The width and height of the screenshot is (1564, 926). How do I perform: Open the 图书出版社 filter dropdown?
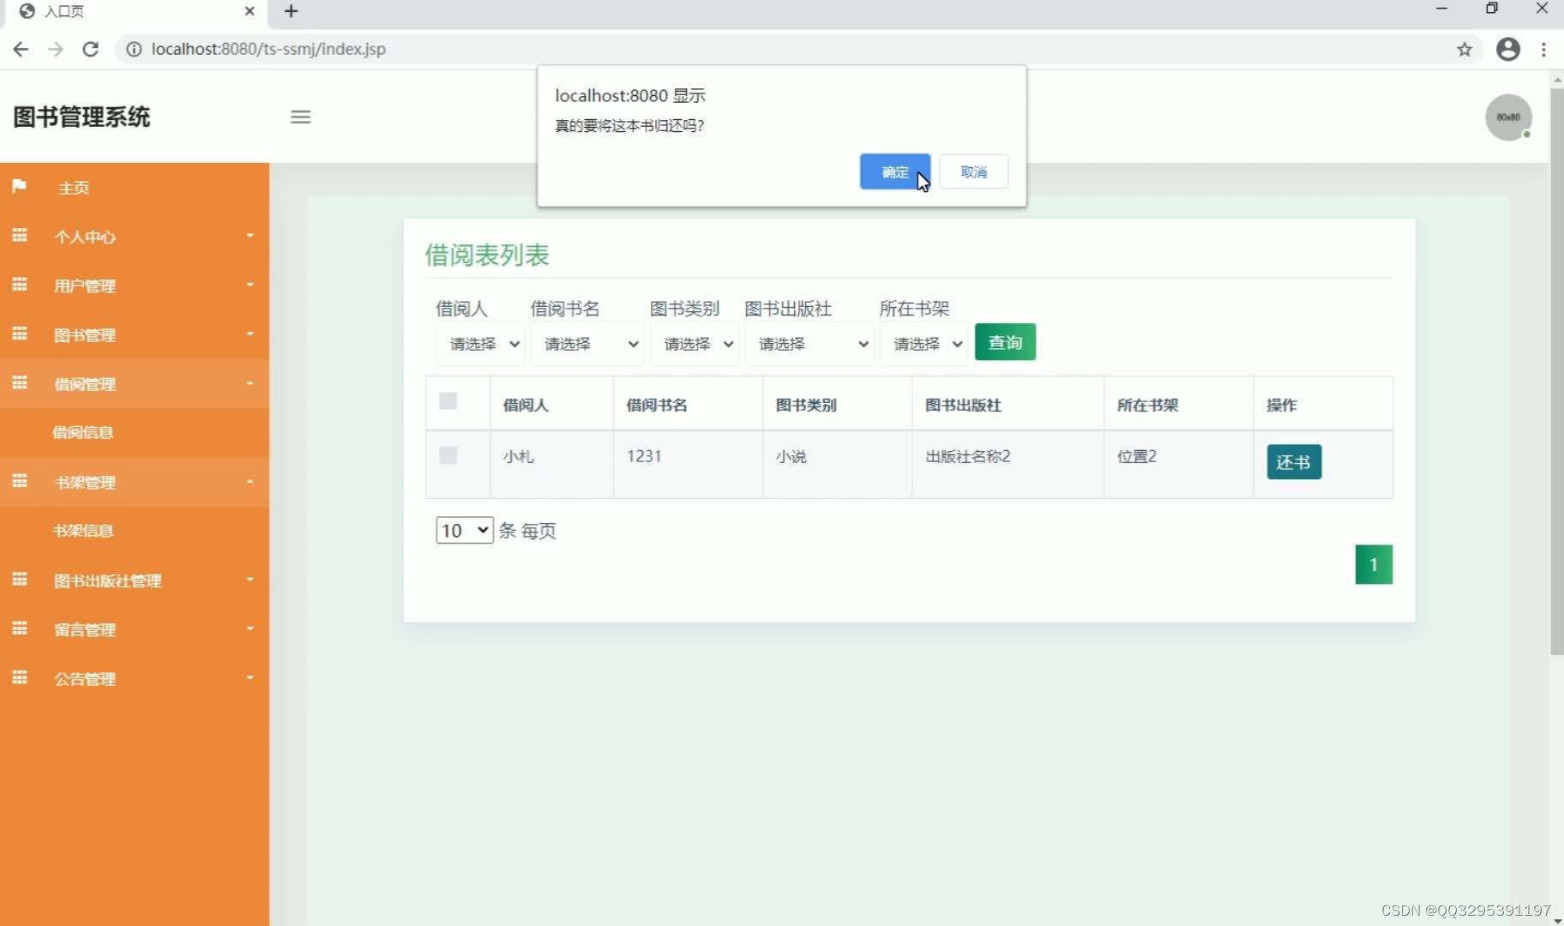[x=809, y=344]
